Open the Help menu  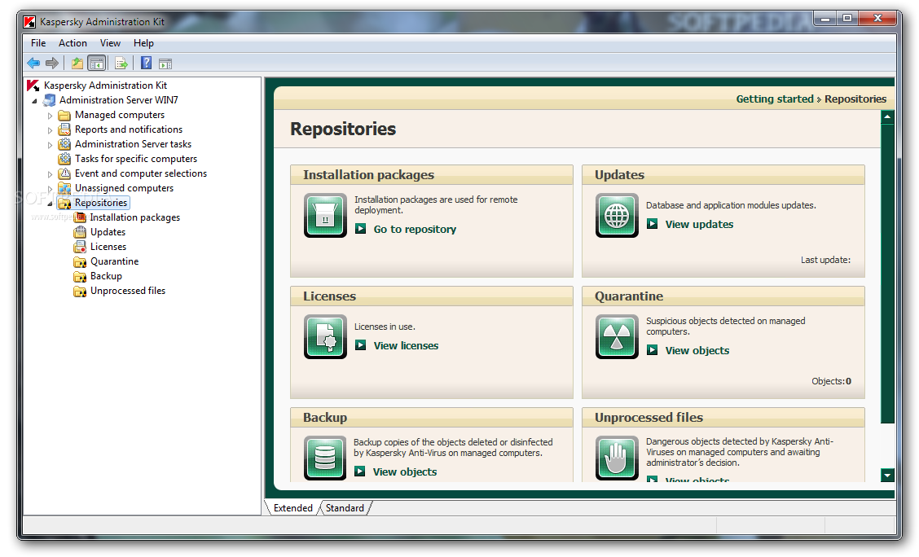coord(143,43)
